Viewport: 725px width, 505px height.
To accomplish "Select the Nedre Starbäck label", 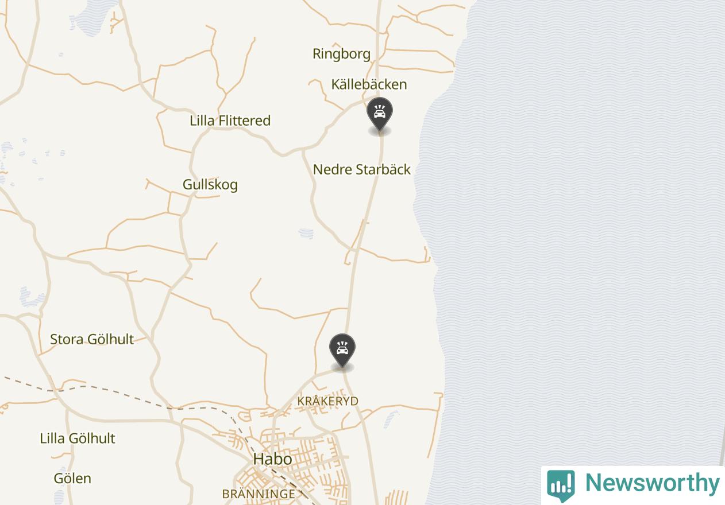I will pos(362,169).
